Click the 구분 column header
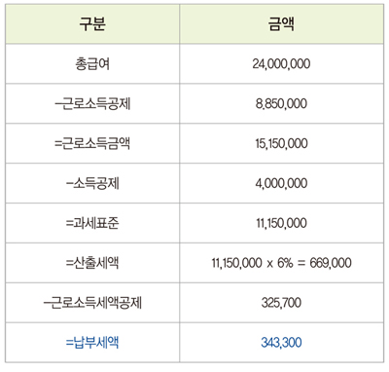The height and width of the screenshot is (372, 389). [92, 24]
